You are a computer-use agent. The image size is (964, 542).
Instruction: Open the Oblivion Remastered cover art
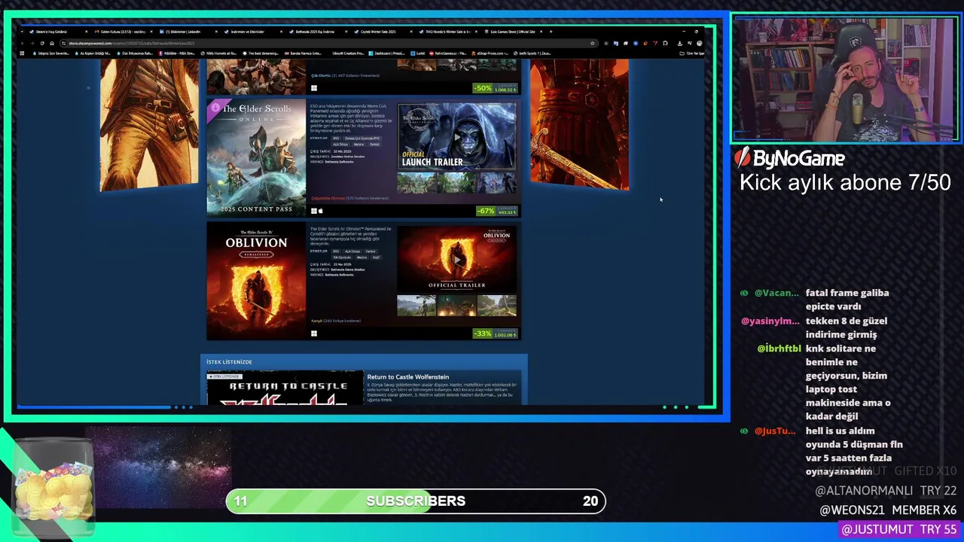256,280
